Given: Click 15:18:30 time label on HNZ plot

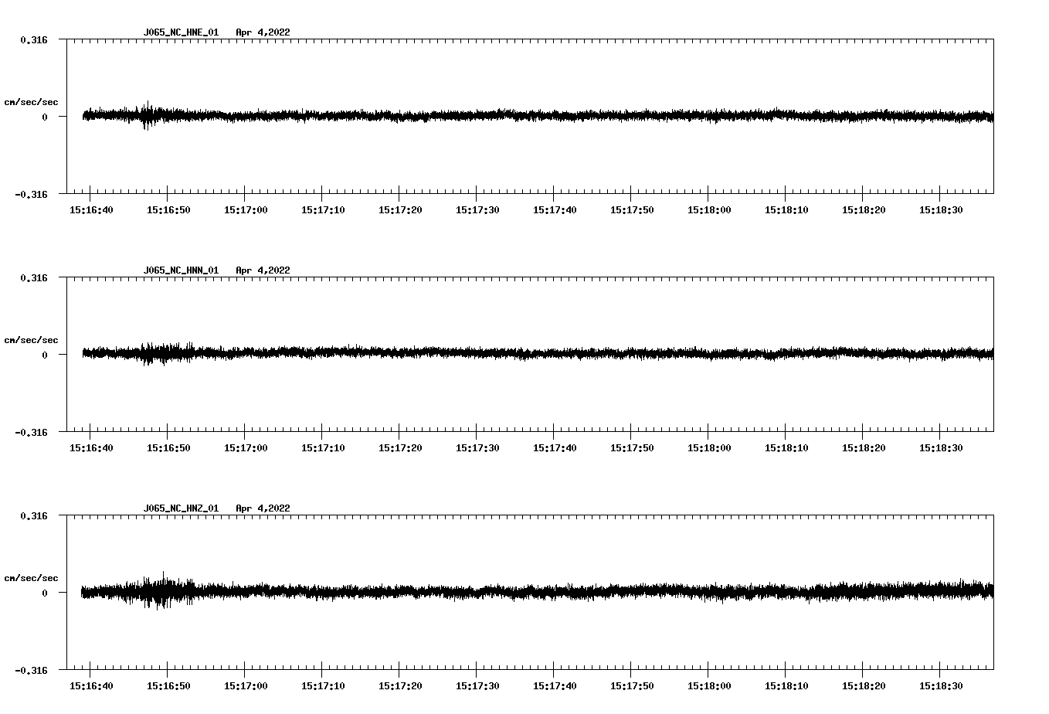Looking at the screenshot, I should [941, 685].
